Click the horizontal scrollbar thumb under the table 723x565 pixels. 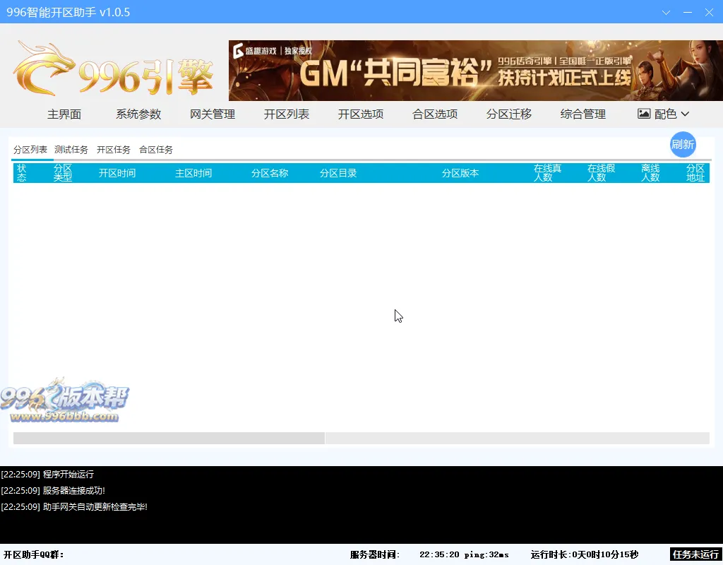[169, 438]
